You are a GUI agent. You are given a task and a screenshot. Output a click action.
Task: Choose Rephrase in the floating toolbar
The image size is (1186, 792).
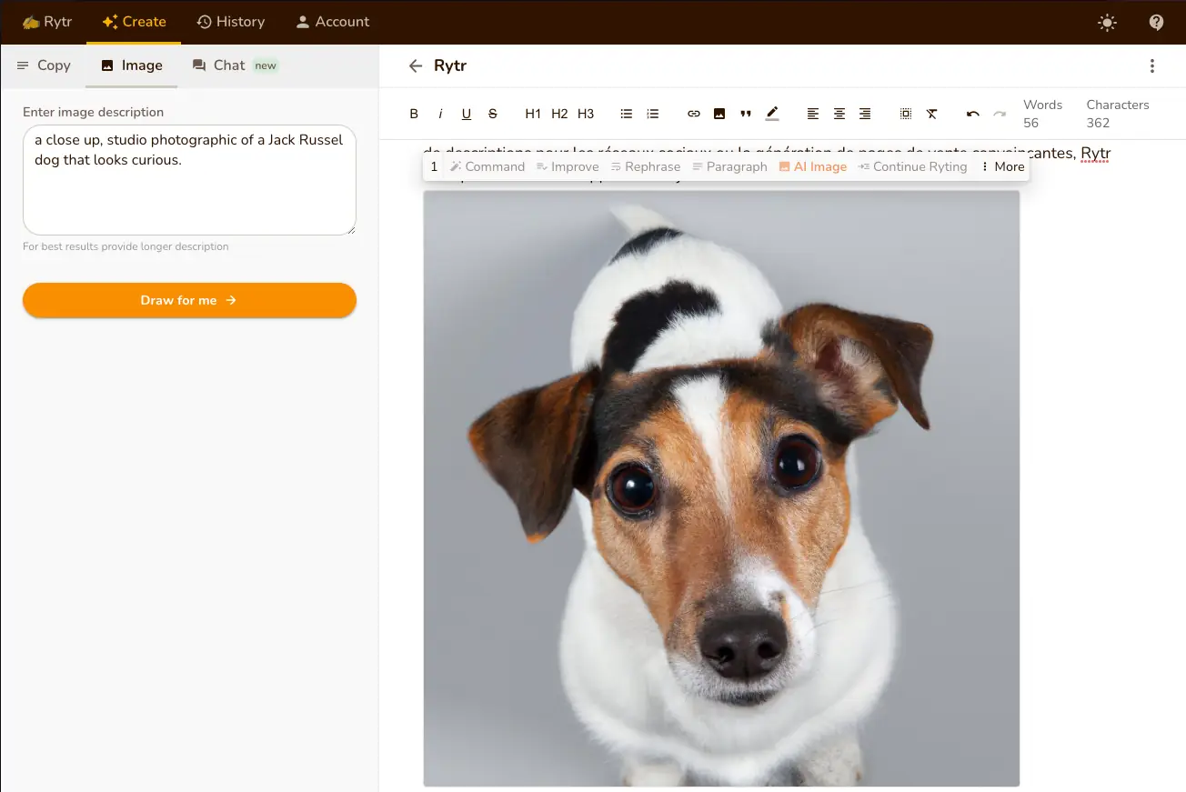[x=645, y=166]
